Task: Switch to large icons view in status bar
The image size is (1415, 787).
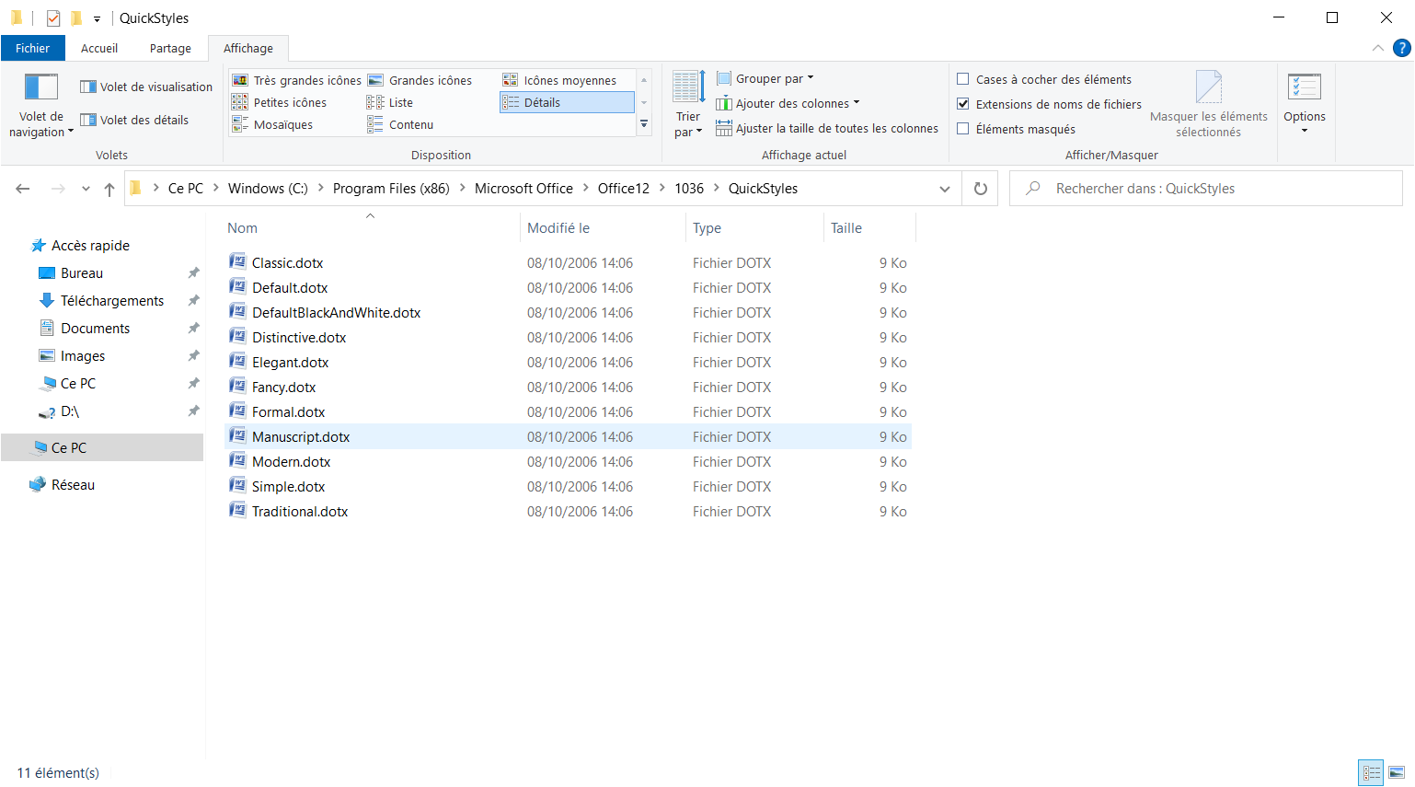Action: point(1397,773)
